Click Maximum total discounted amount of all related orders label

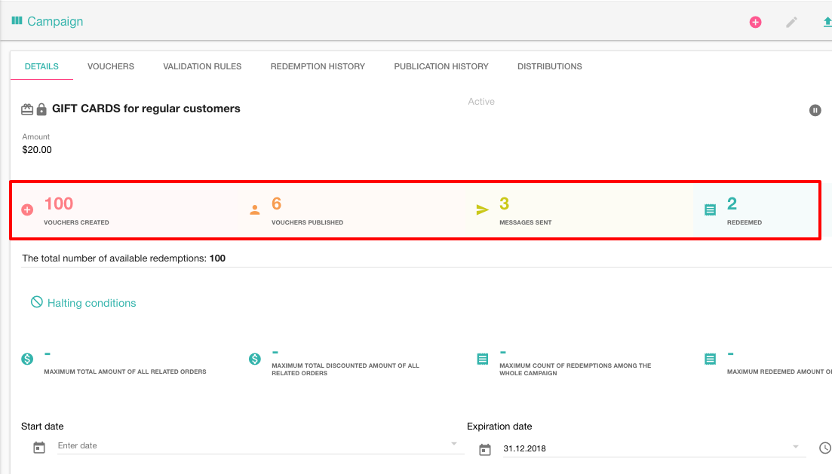tap(345, 369)
